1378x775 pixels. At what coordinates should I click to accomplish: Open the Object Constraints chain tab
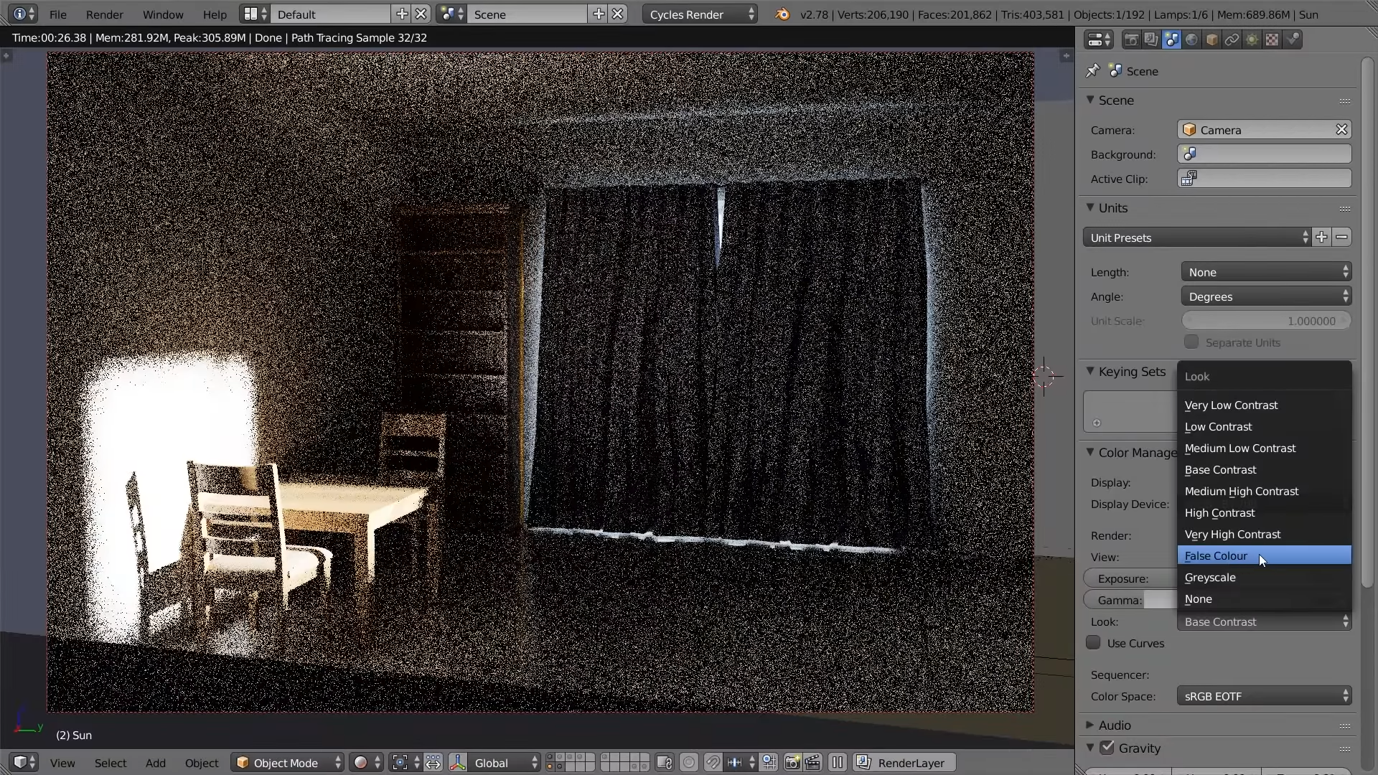coord(1232,40)
